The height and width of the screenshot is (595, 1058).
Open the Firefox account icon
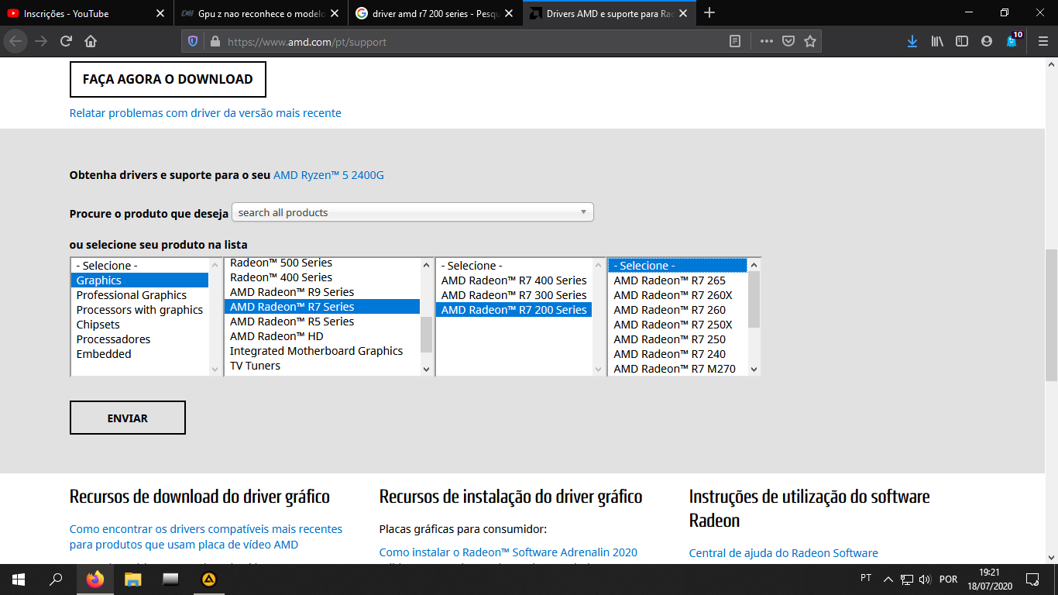[x=987, y=41]
